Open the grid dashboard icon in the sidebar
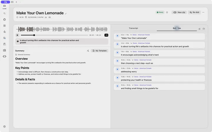Viewport: 212px width, 132px height. [4, 26]
